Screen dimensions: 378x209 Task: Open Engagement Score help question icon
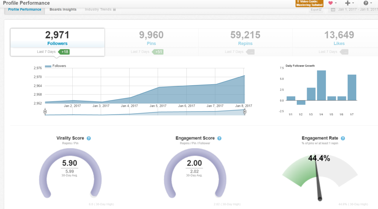point(219,138)
